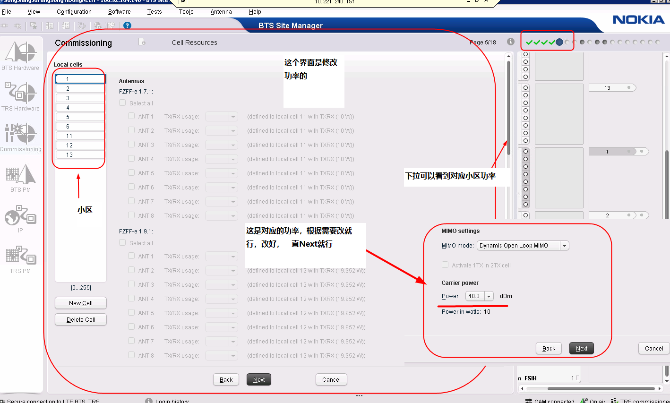This screenshot has width=670, height=403.
Task: Select local cell 11 in list
Action: [80, 136]
